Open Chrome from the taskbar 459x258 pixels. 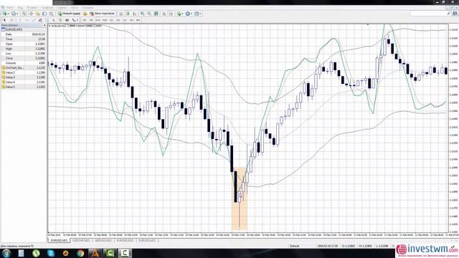[80, 253]
